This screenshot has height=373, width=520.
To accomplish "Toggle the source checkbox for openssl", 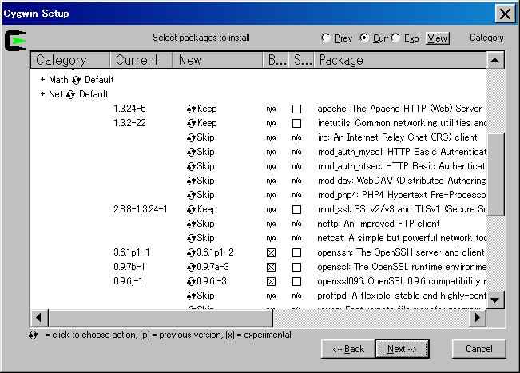I will (x=296, y=268).
